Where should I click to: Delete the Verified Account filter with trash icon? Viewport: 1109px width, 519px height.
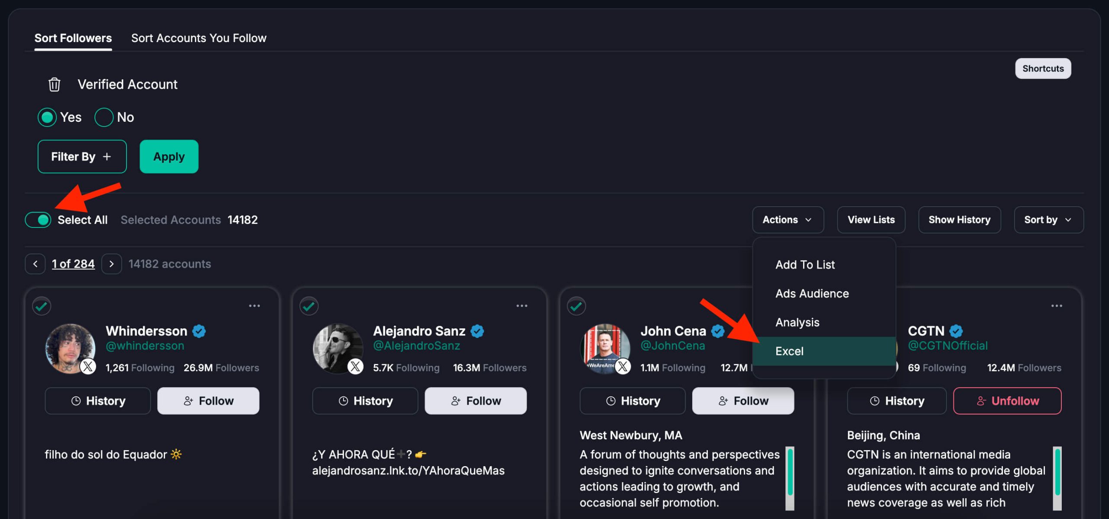54,84
